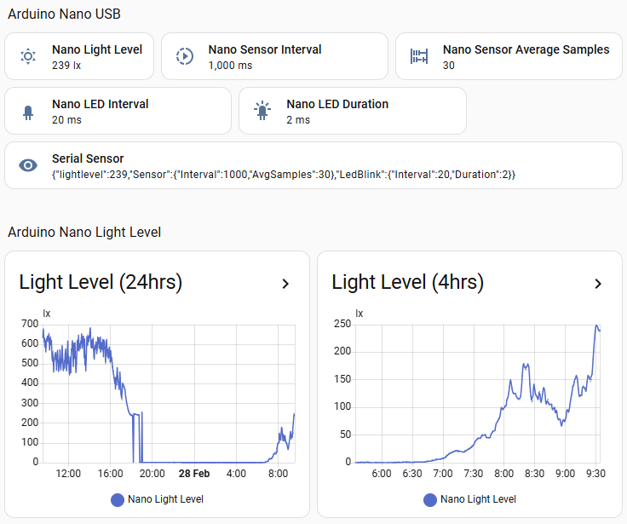This screenshot has height=524, width=627.
Task: Click the brightness icon on Nano Light Level
Action: 28,56
